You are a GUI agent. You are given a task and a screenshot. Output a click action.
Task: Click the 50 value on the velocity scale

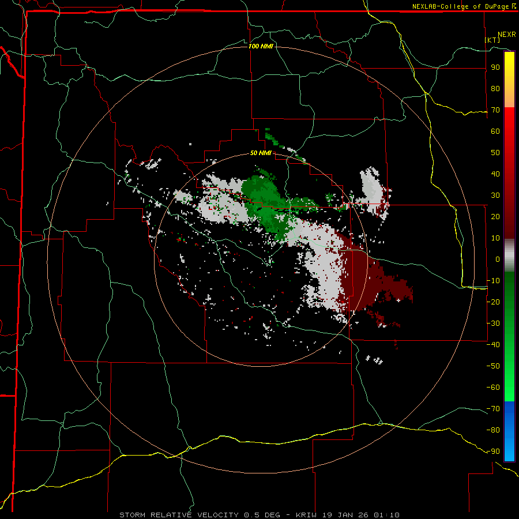[x=495, y=153]
